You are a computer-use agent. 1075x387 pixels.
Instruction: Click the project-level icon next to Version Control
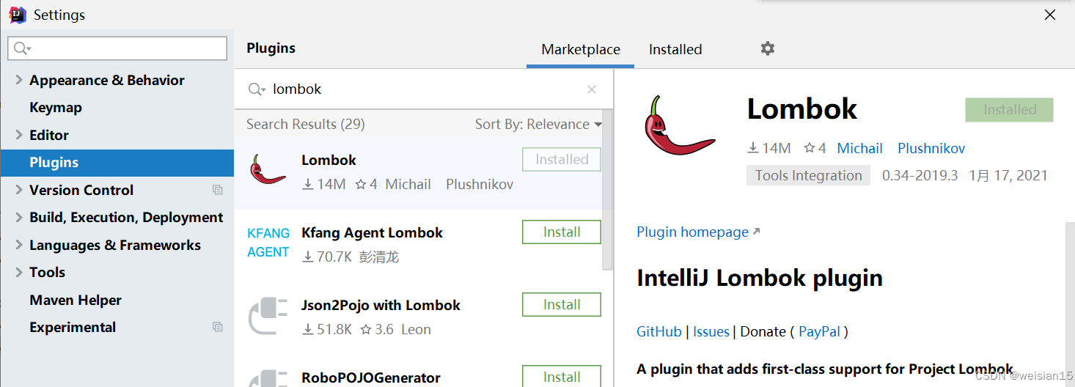(x=218, y=190)
